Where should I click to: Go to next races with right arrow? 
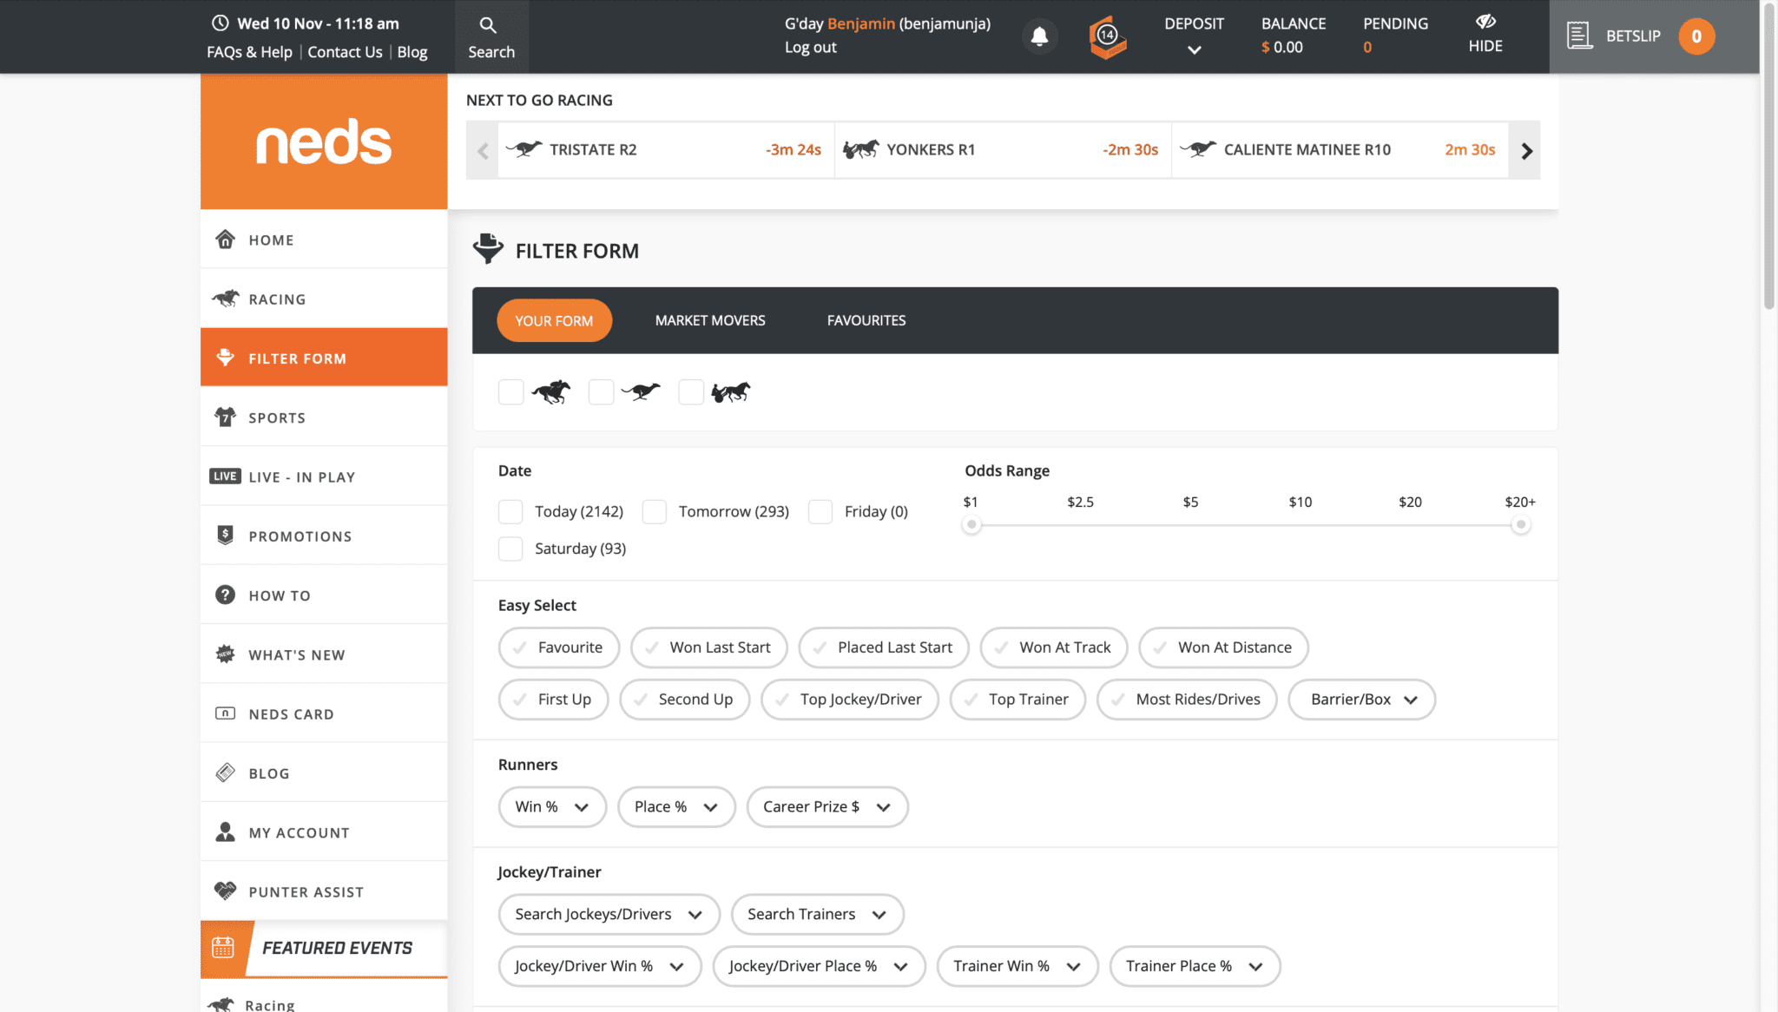(1525, 151)
